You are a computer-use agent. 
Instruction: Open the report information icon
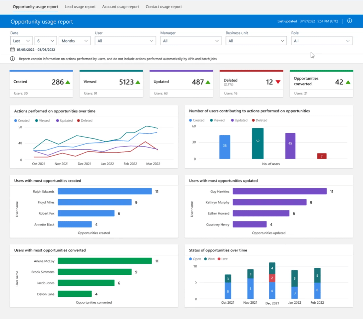click(349, 21)
